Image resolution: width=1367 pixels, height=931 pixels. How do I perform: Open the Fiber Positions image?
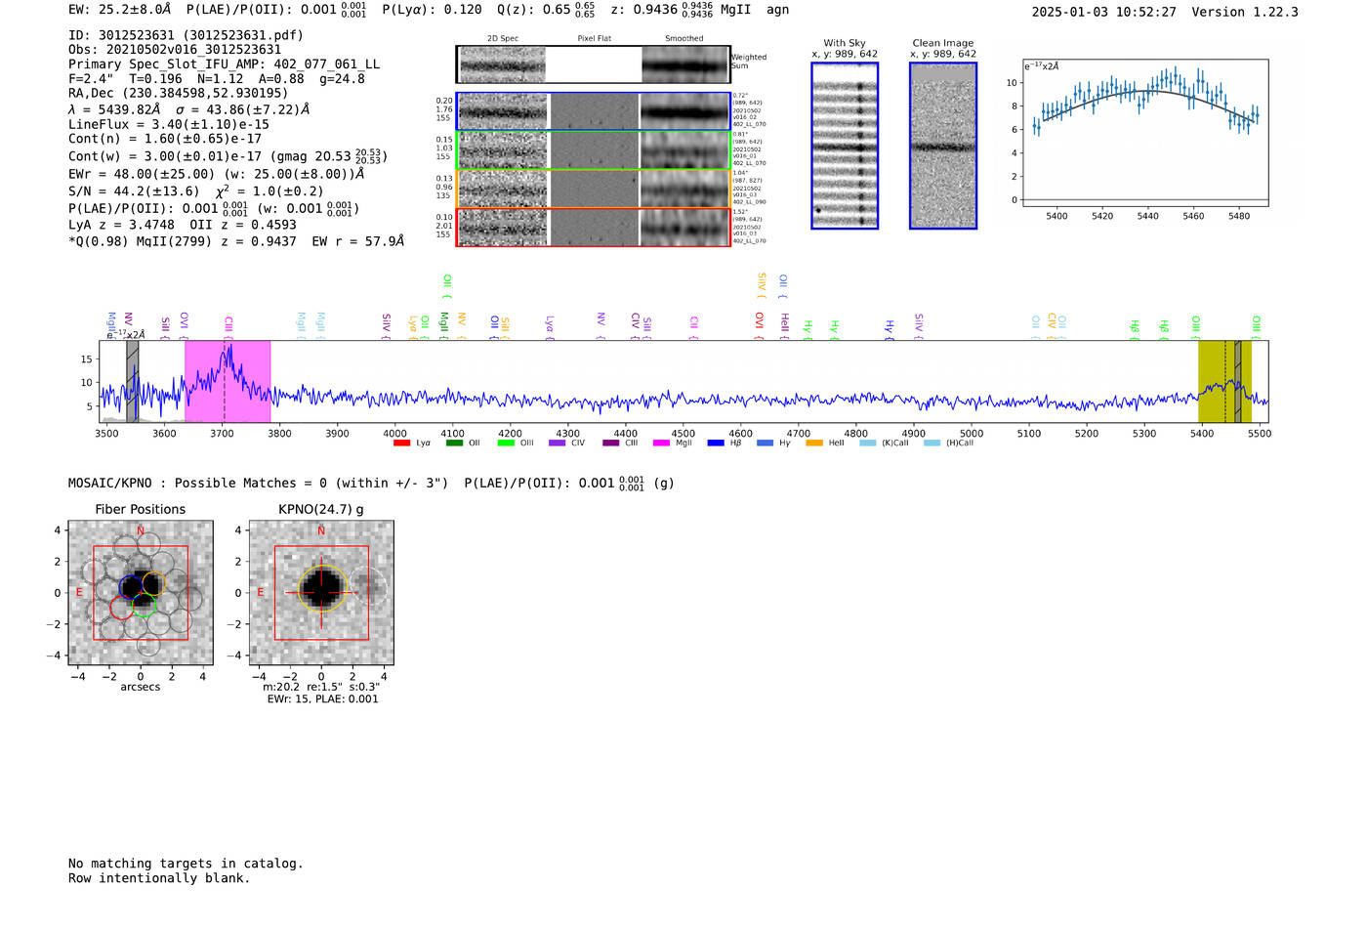[x=141, y=593]
